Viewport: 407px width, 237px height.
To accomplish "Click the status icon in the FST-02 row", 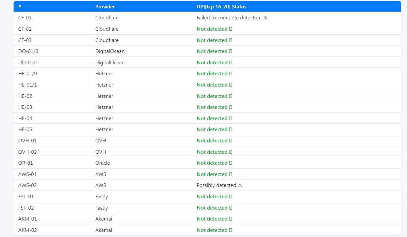I will pyautogui.click(x=231, y=208).
